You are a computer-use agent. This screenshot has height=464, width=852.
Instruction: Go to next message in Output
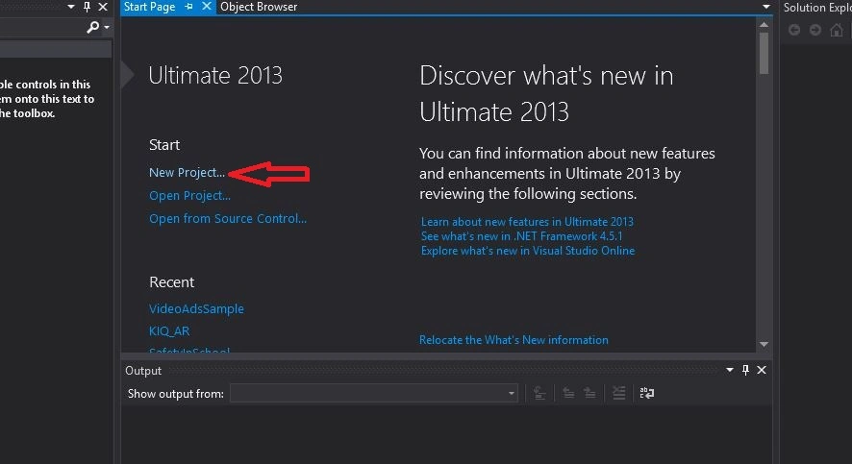[589, 393]
